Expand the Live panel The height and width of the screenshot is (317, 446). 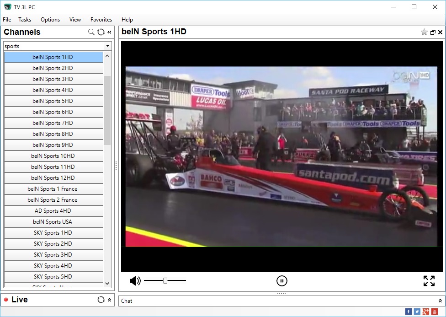click(x=110, y=300)
